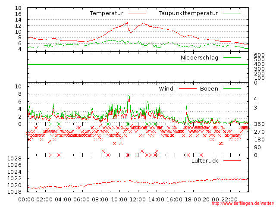Viewport: 276px width, 207px height.
Task: Pick the red line sample beside Luftdruck
Action: [x=232, y=160]
